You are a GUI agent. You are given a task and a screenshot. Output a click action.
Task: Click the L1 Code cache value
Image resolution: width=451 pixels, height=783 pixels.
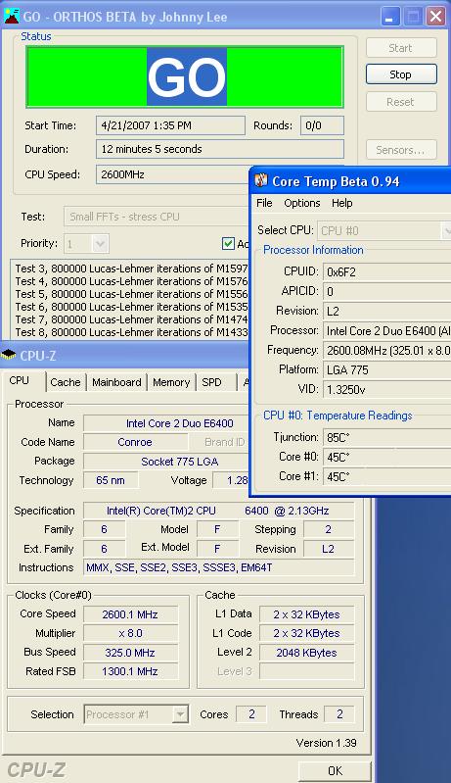click(x=306, y=634)
